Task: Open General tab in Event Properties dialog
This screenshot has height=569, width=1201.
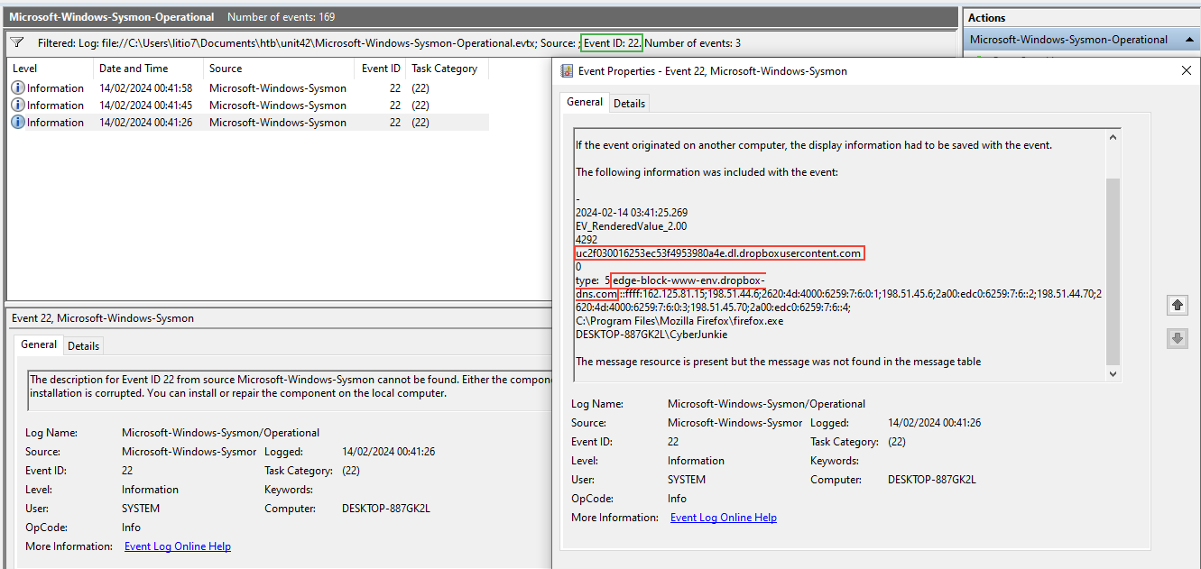Action: pos(585,102)
